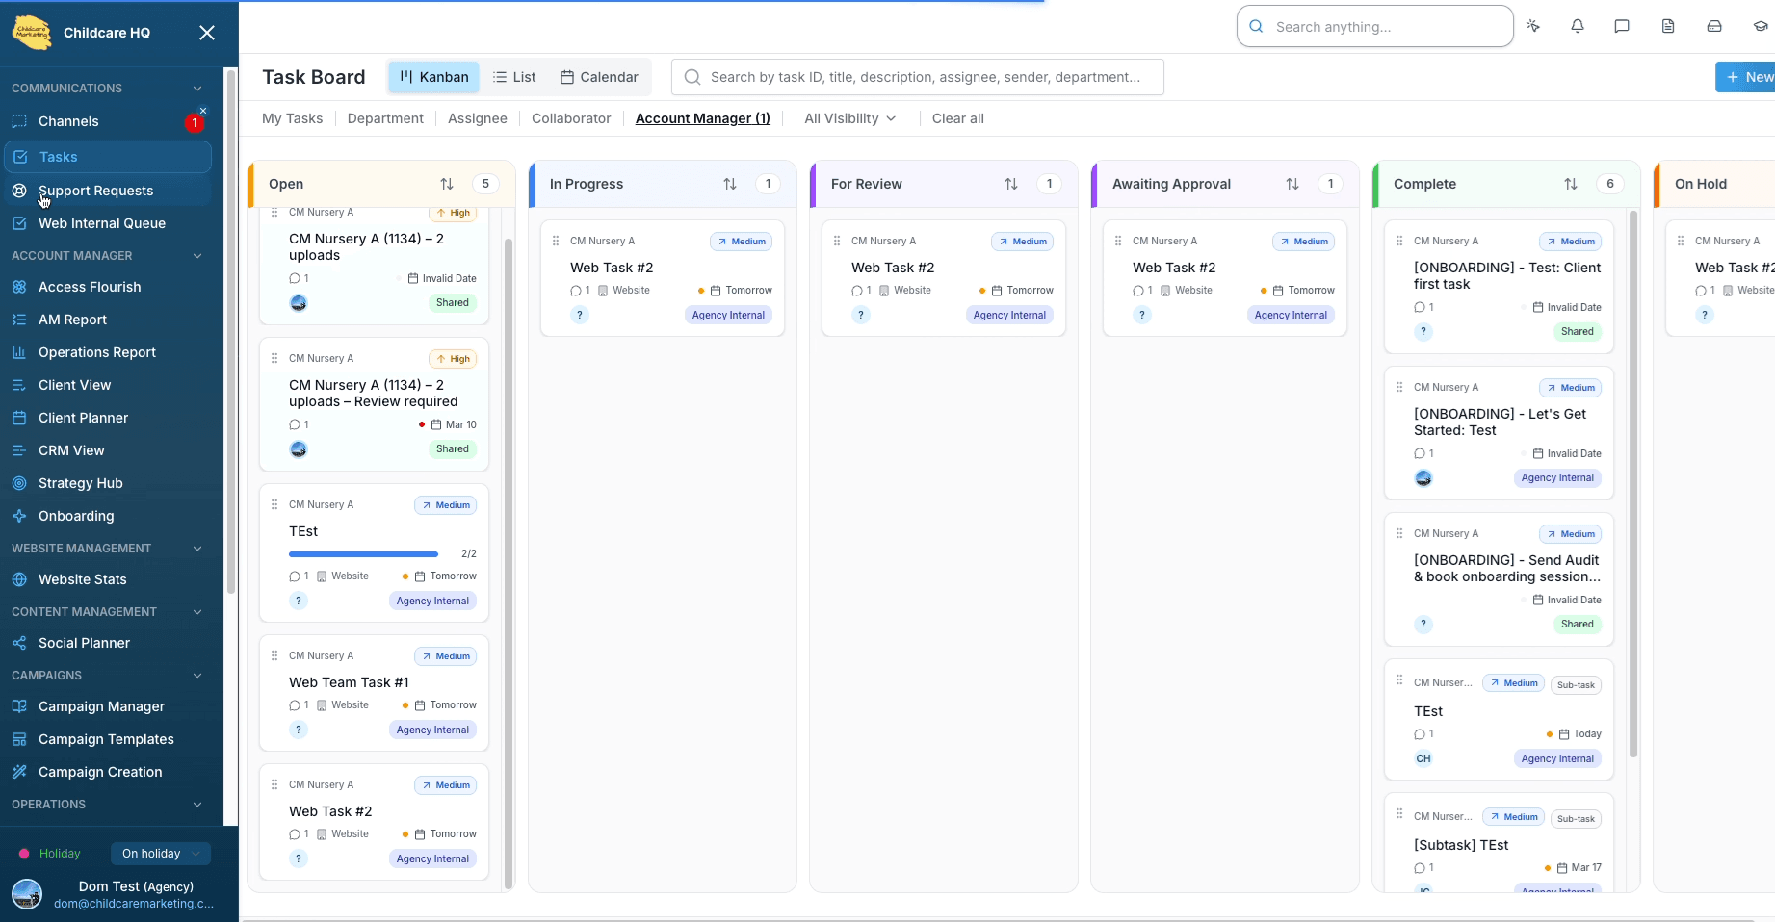Close the sidebar with the X icon
This screenshot has height=922, width=1775.
[207, 33]
